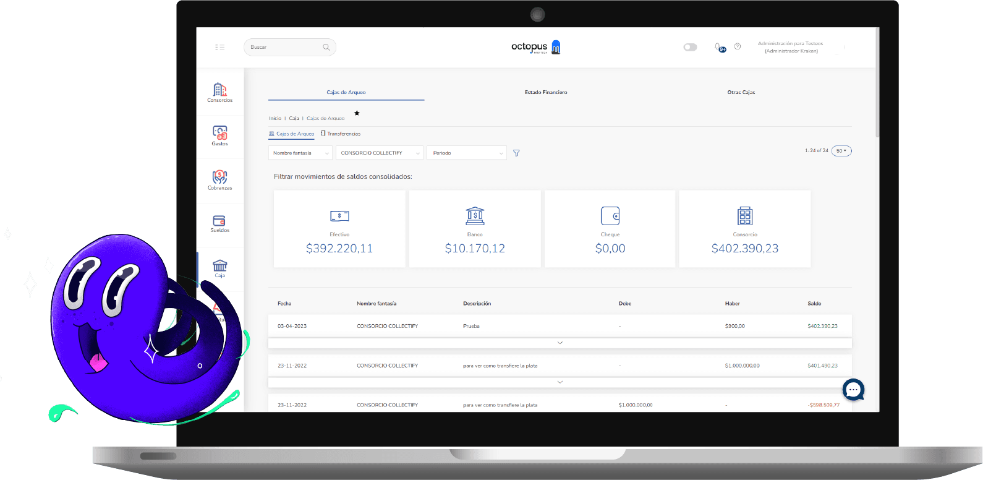
Task: Expand the 03-04-2023 Prueba row
Action: tap(560, 343)
